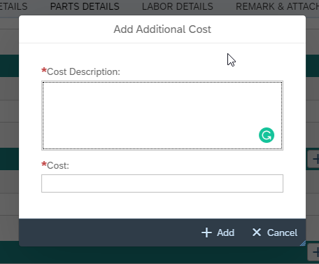Switch to Labor Details tab

tap(178, 6)
